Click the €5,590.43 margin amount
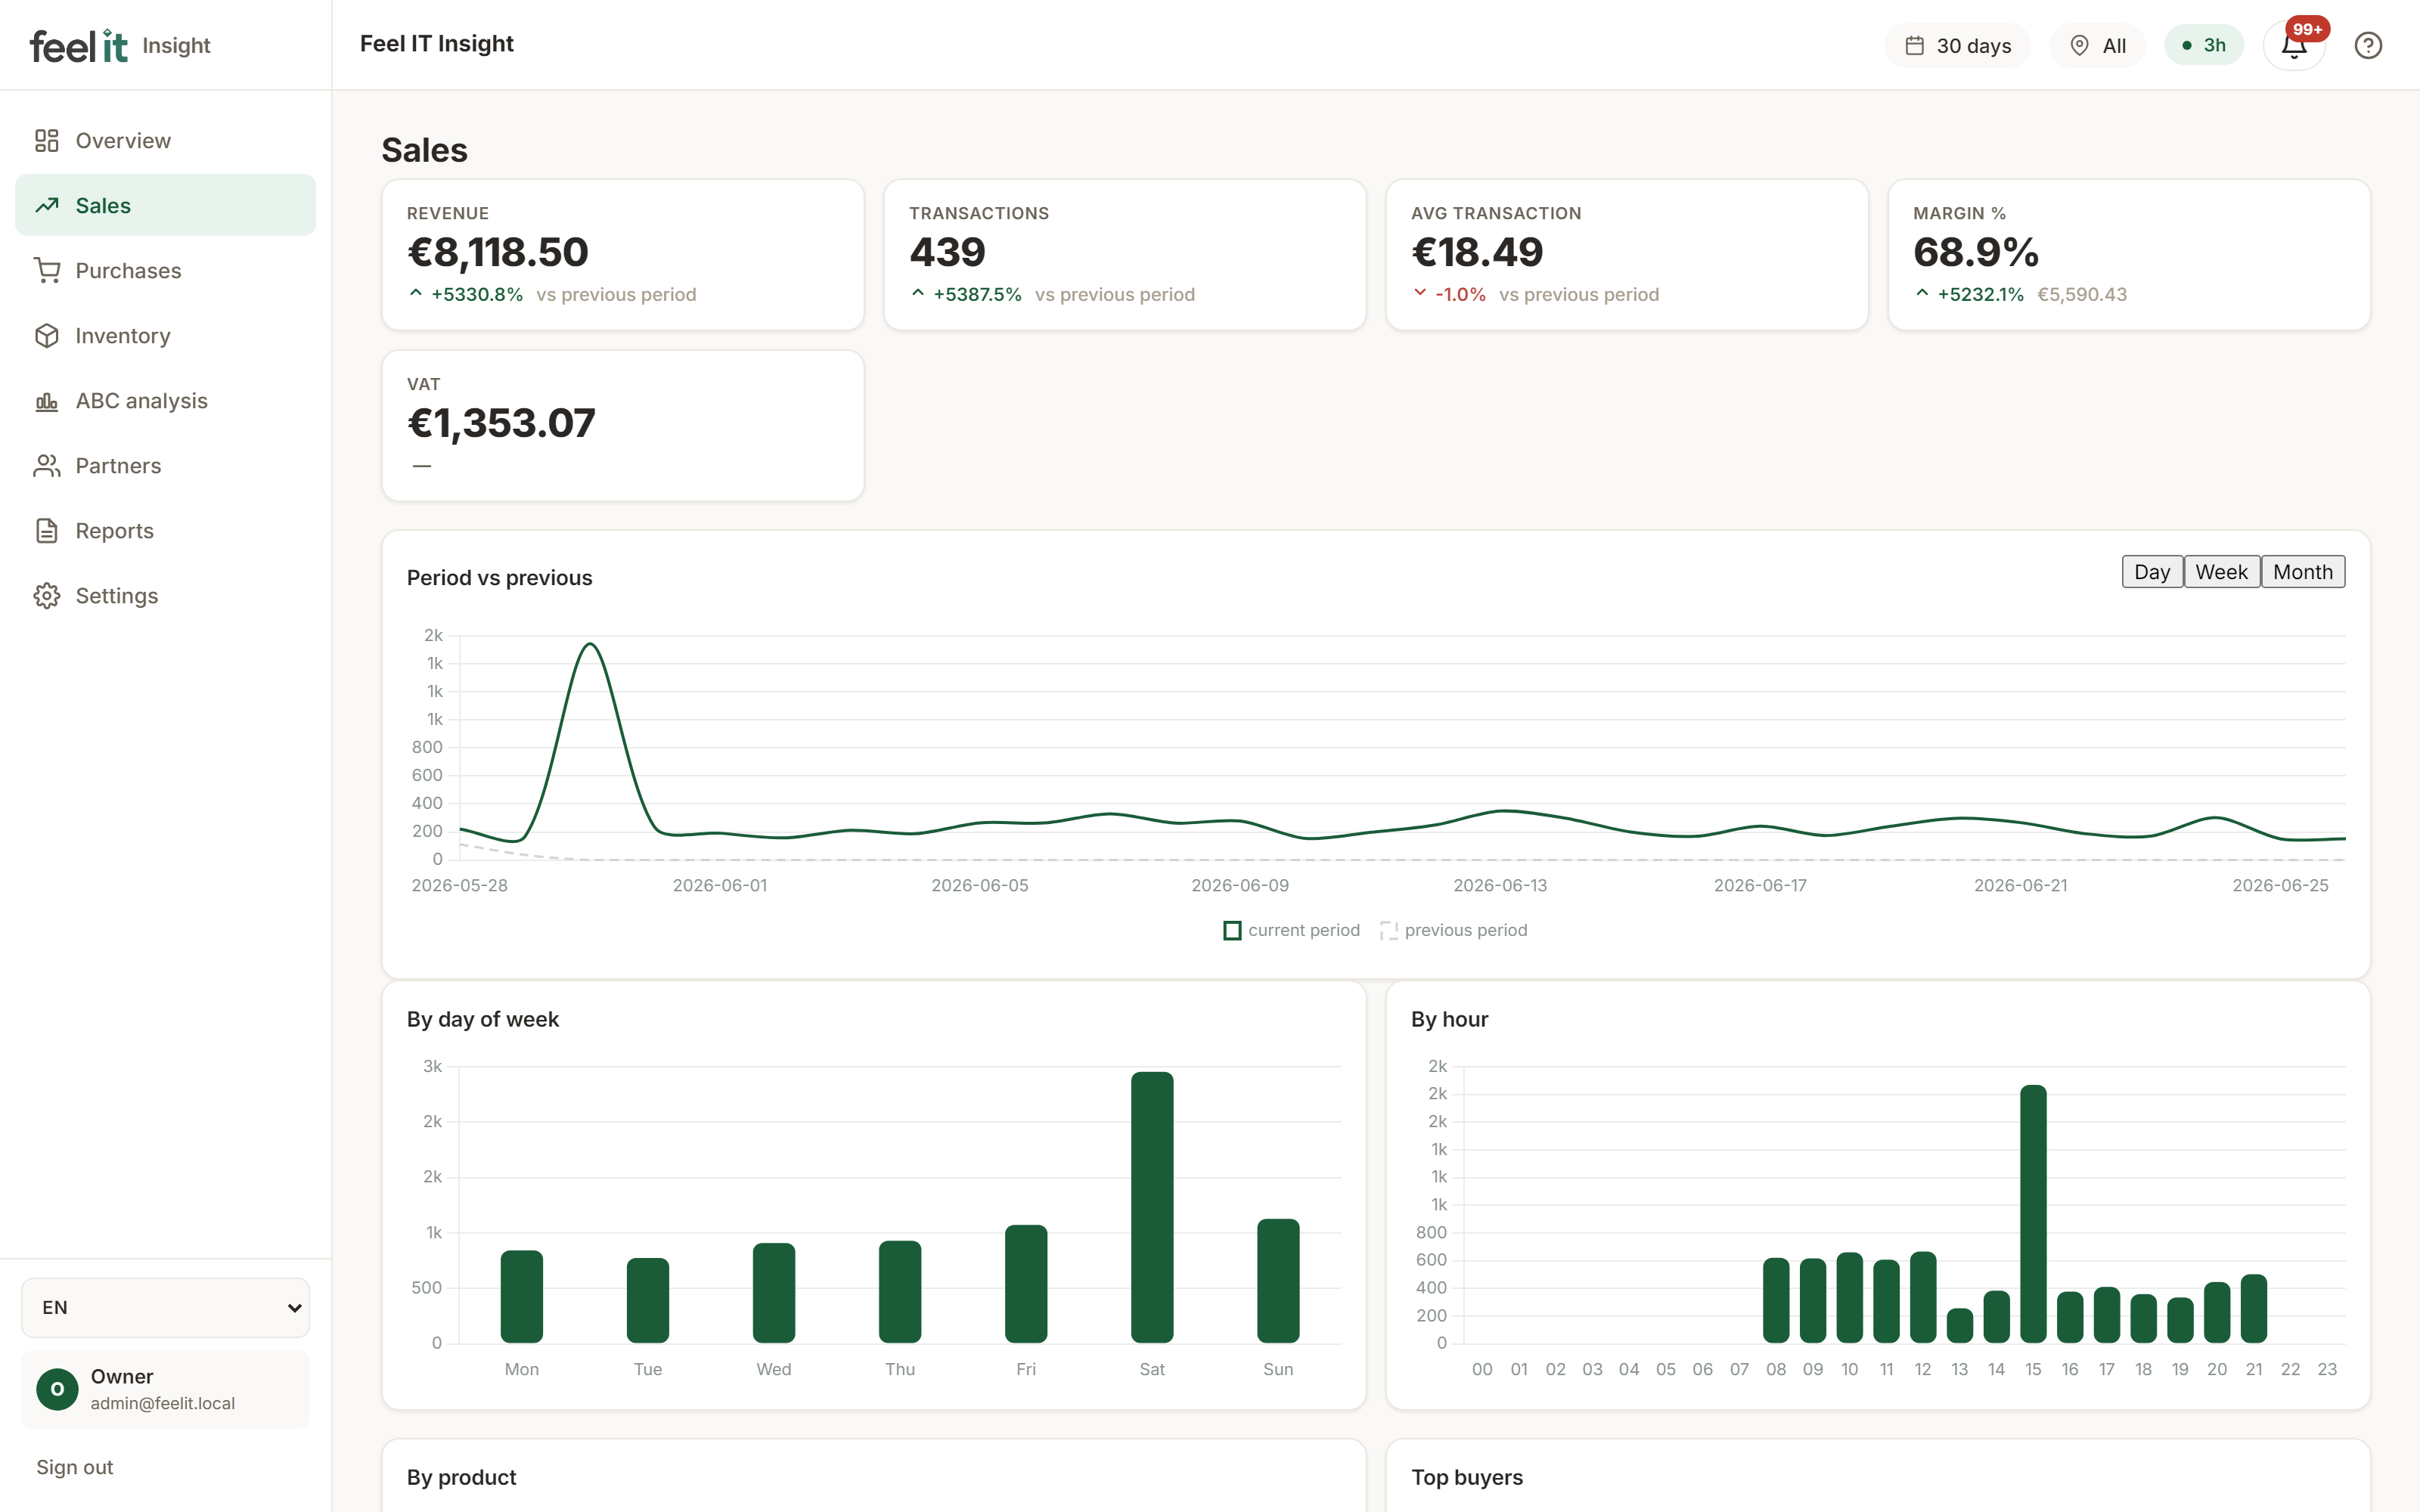2420x1512 pixels. tap(2082, 295)
